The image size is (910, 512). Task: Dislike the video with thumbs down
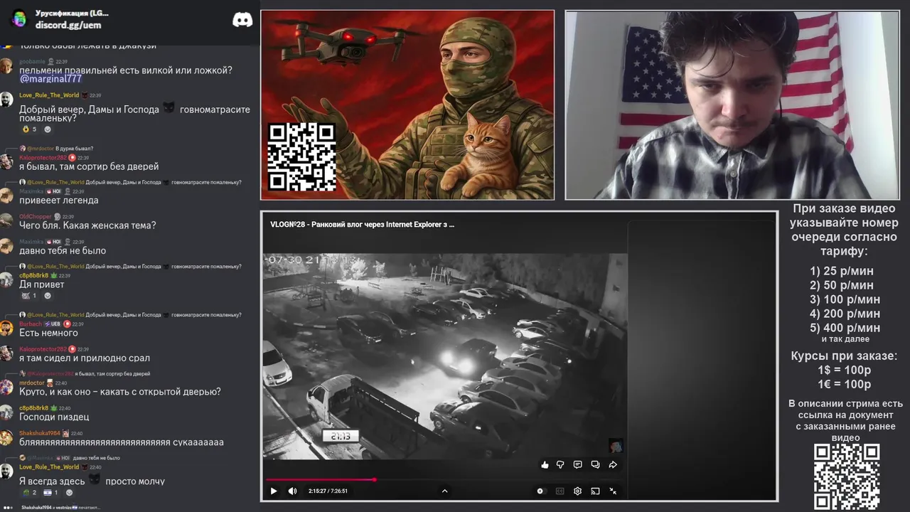point(560,464)
